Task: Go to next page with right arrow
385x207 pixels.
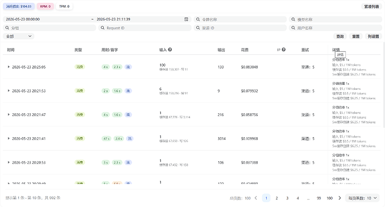Action: pos(340,198)
